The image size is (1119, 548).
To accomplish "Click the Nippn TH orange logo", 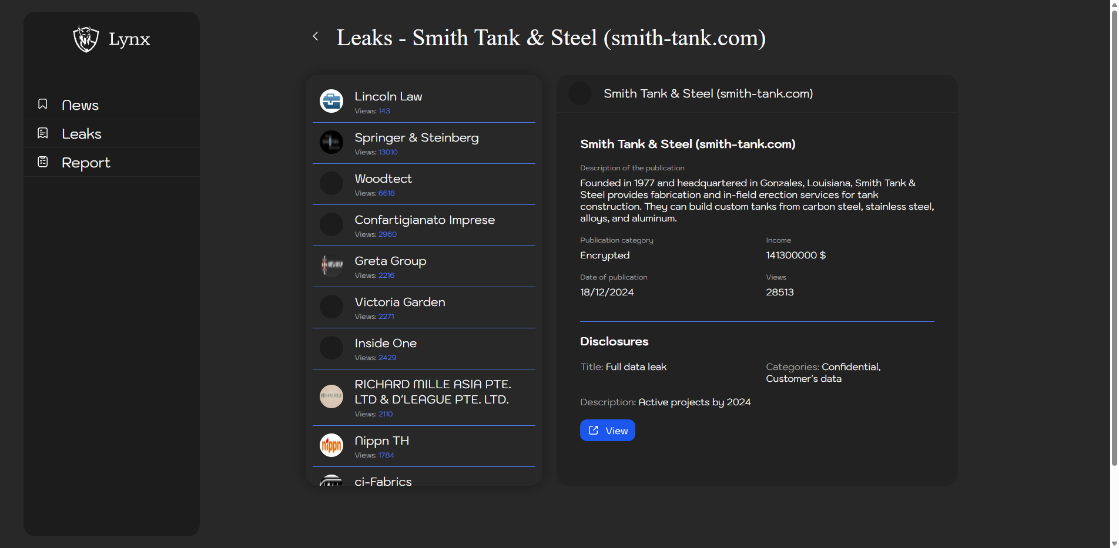I will click(331, 445).
